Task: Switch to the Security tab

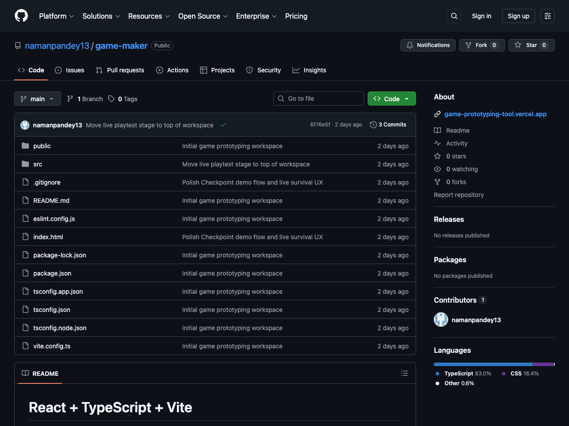Action: [x=264, y=70]
